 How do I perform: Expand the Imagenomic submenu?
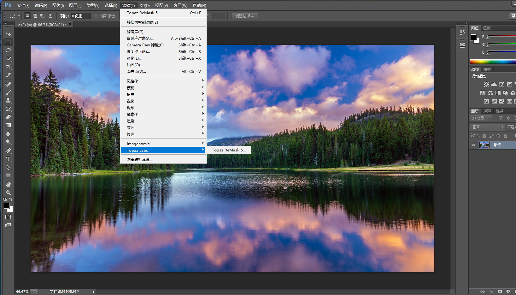163,144
